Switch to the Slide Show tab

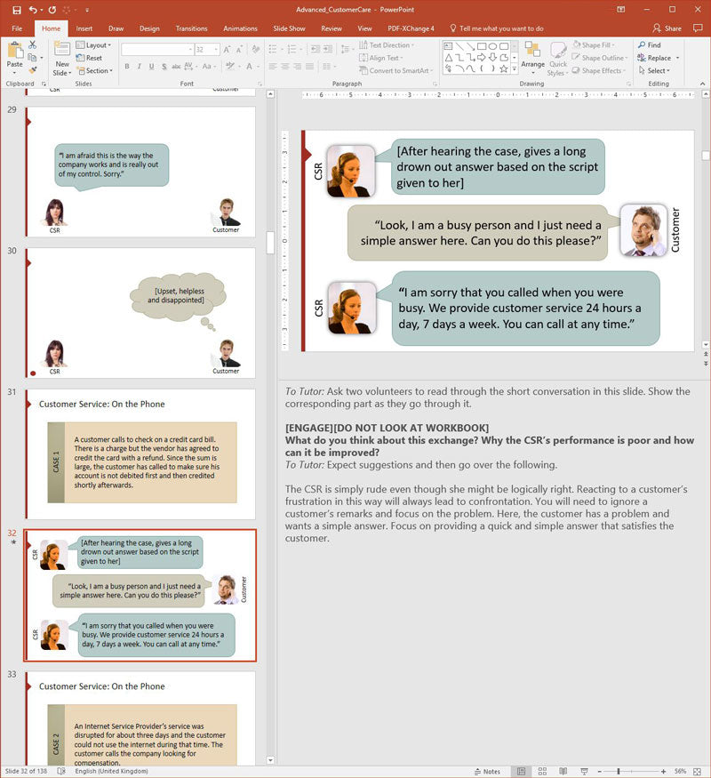[289, 28]
